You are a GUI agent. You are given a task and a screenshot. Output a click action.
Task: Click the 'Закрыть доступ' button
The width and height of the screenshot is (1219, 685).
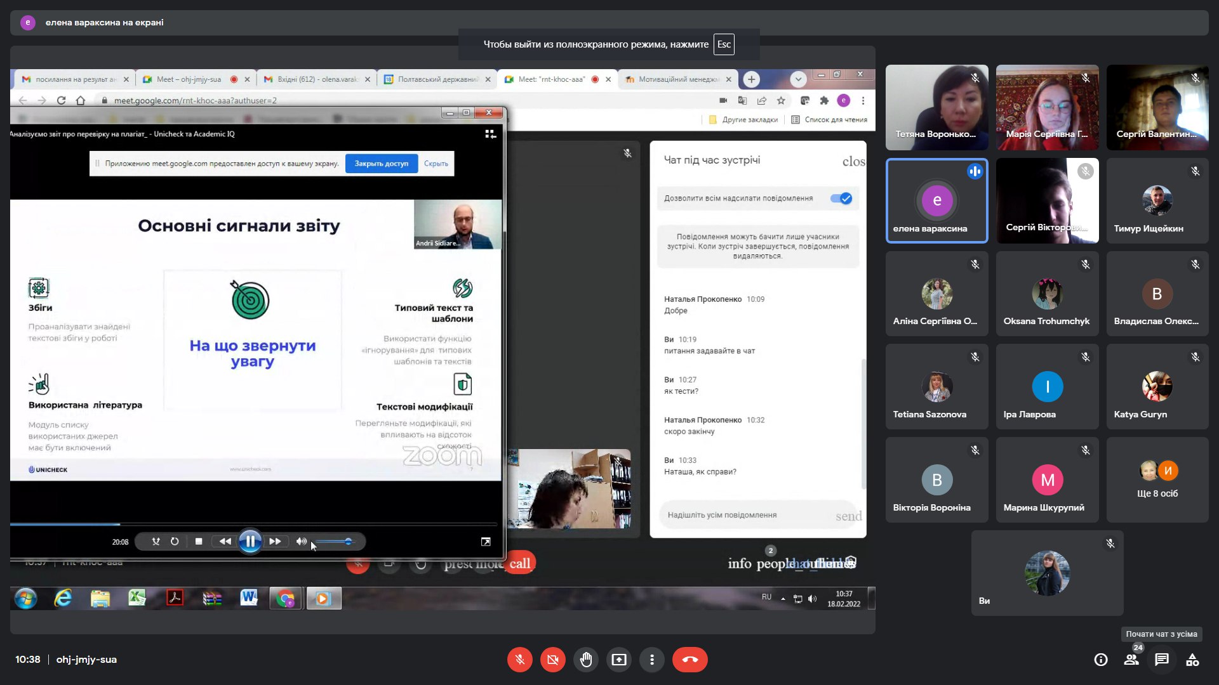[x=381, y=164]
